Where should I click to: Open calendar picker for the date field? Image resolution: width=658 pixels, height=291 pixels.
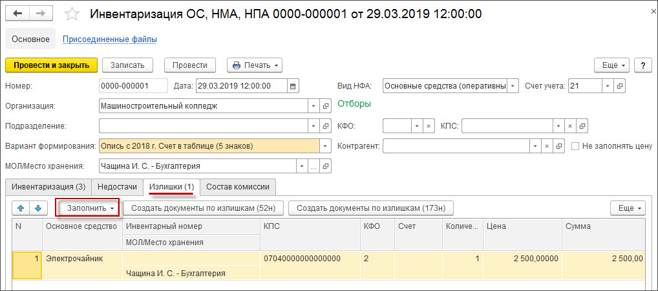pos(293,85)
